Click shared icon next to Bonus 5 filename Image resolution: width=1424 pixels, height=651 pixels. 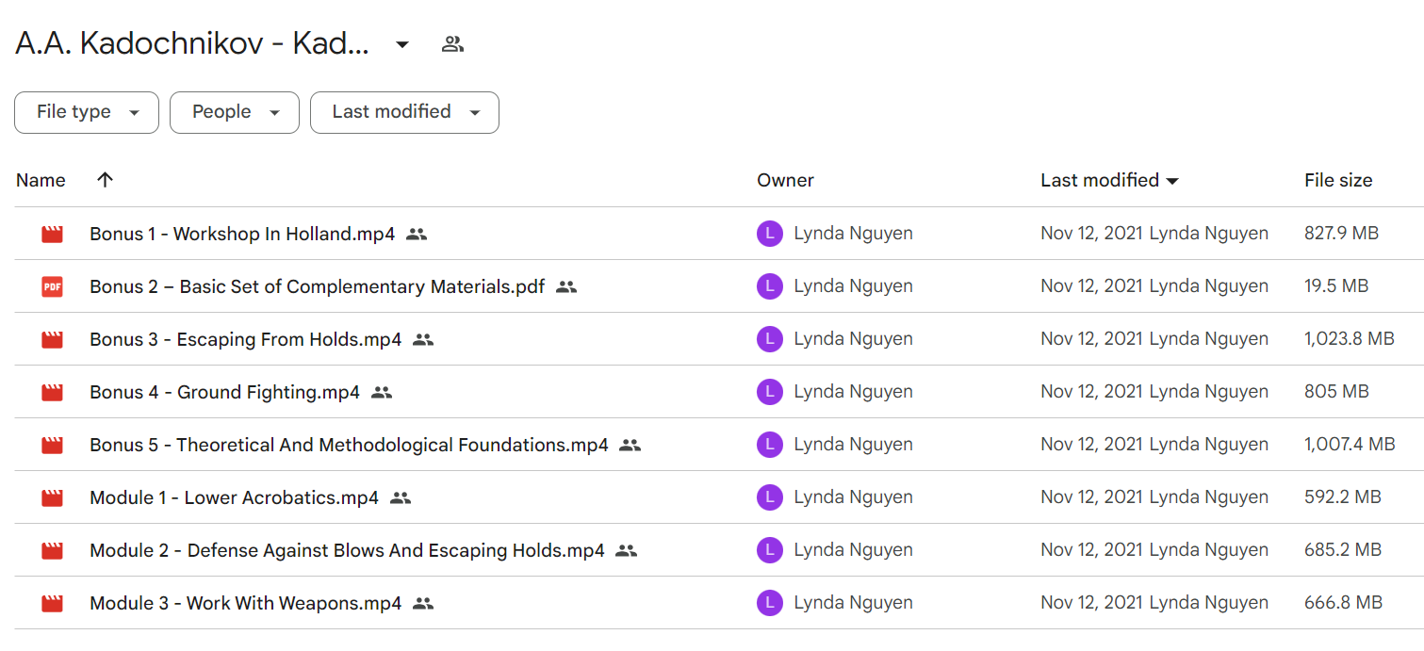(x=630, y=446)
